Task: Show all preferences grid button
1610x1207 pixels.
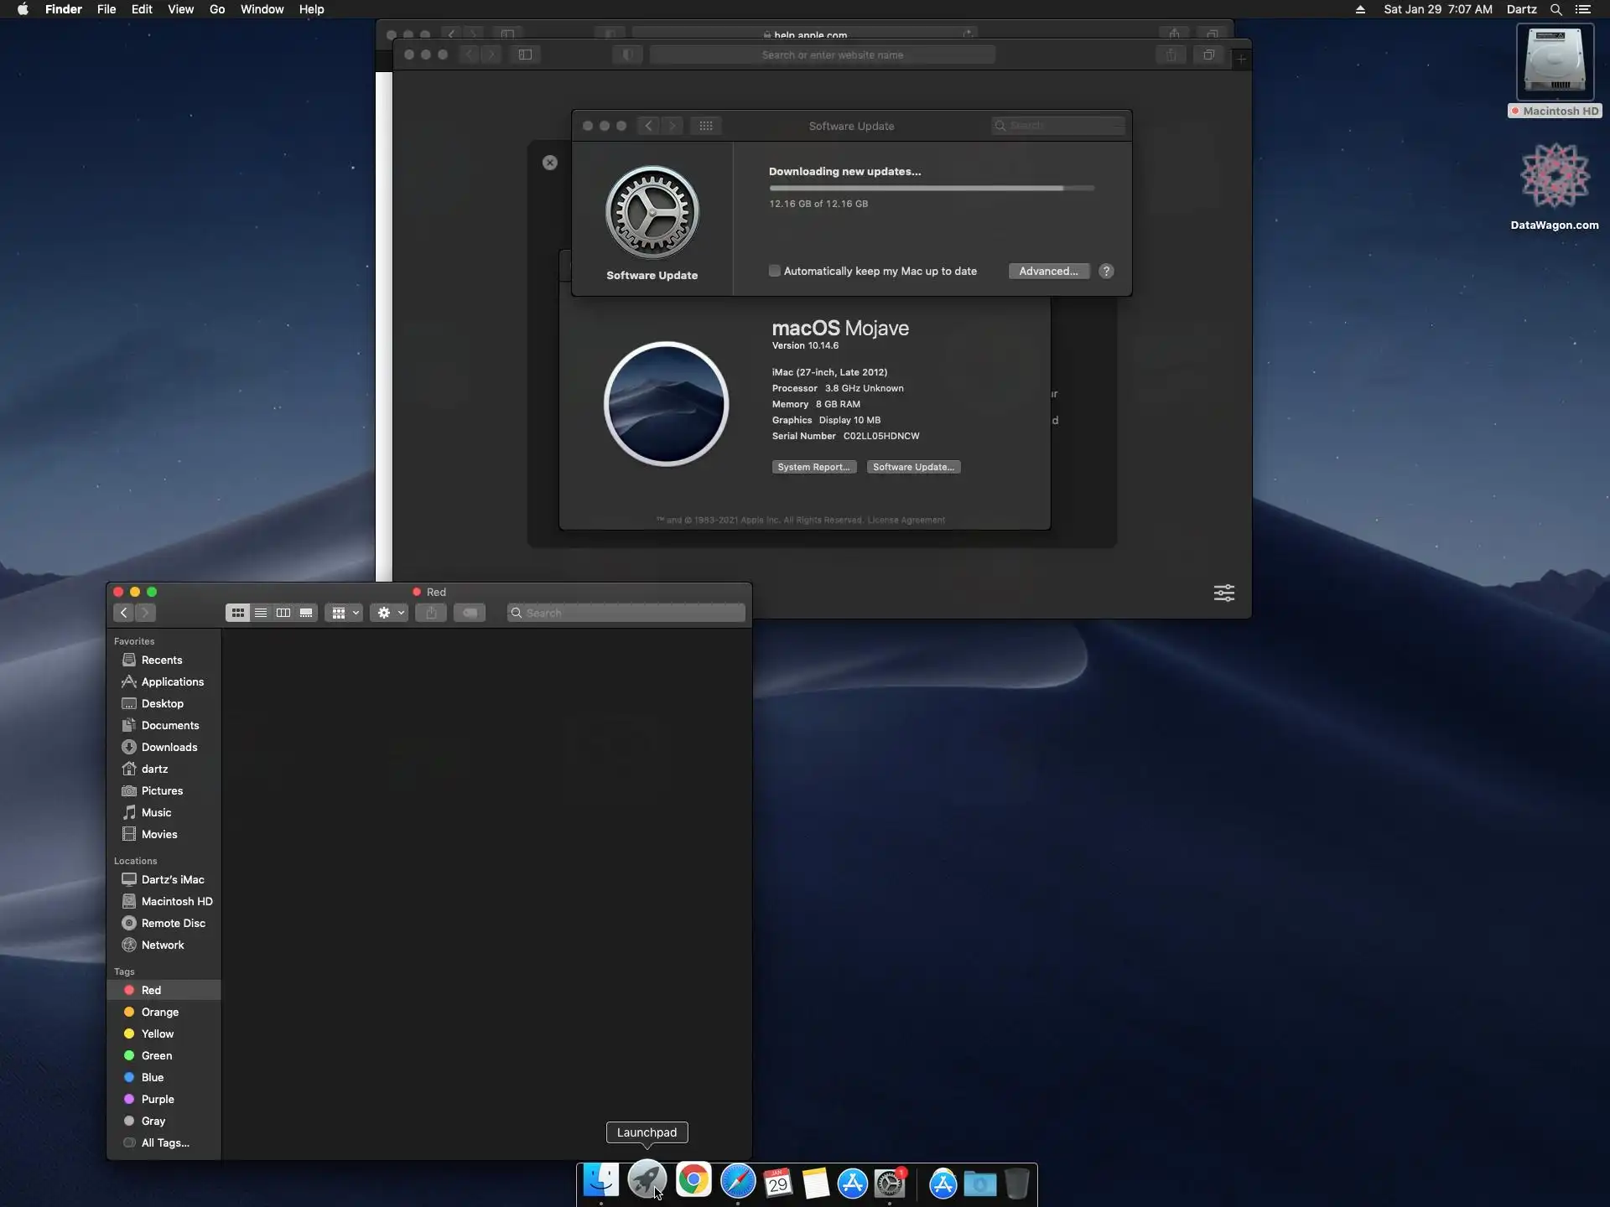Action: tap(706, 126)
